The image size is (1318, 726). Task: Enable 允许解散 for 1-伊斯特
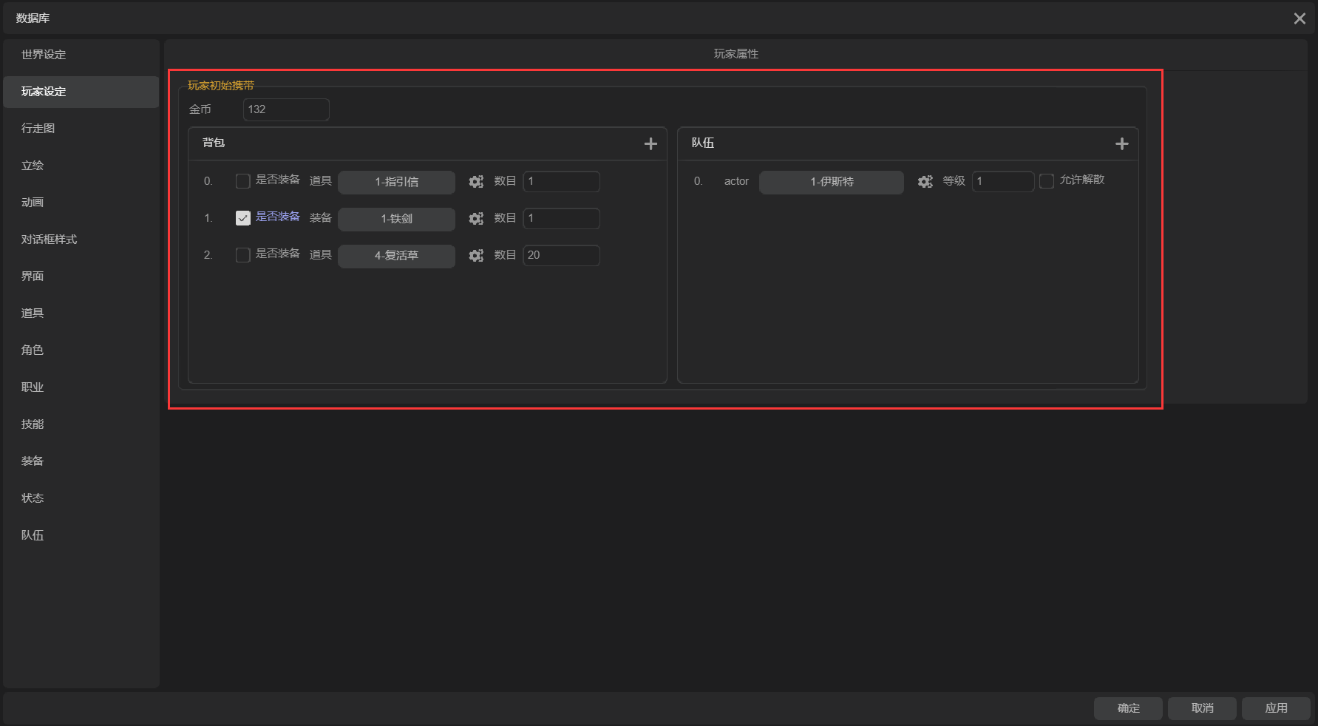point(1047,181)
